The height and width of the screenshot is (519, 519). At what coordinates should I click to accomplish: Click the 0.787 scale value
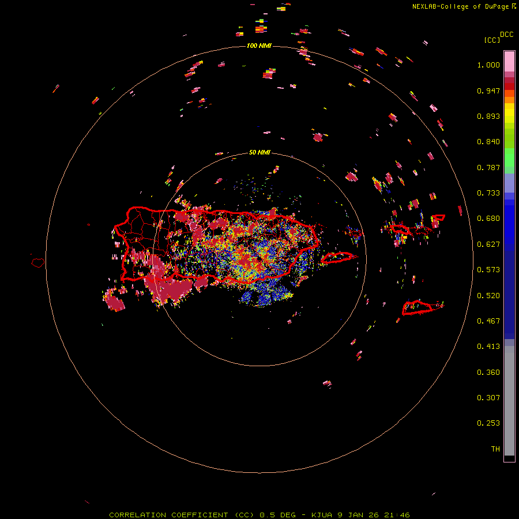pyautogui.click(x=488, y=167)
